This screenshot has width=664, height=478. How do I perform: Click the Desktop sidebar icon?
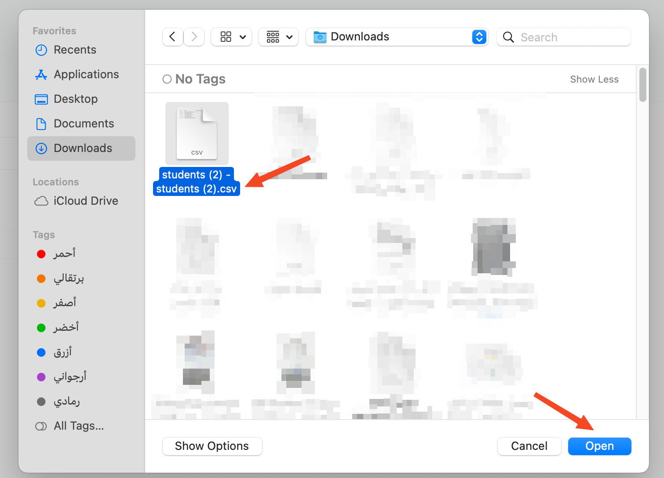41,99
